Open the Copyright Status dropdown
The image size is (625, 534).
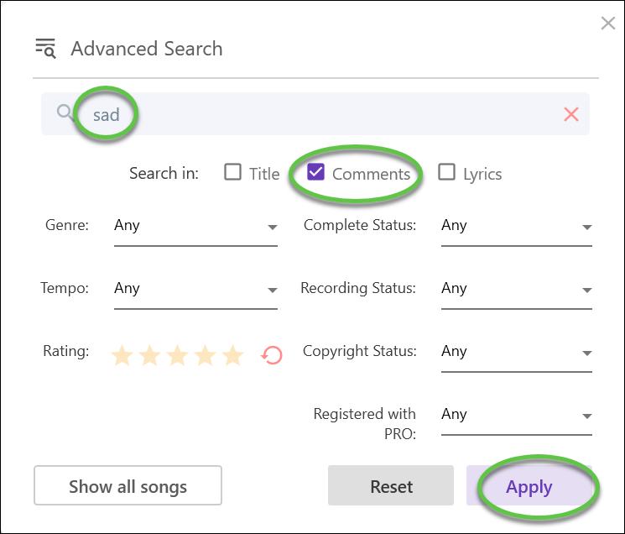[517, 352]
